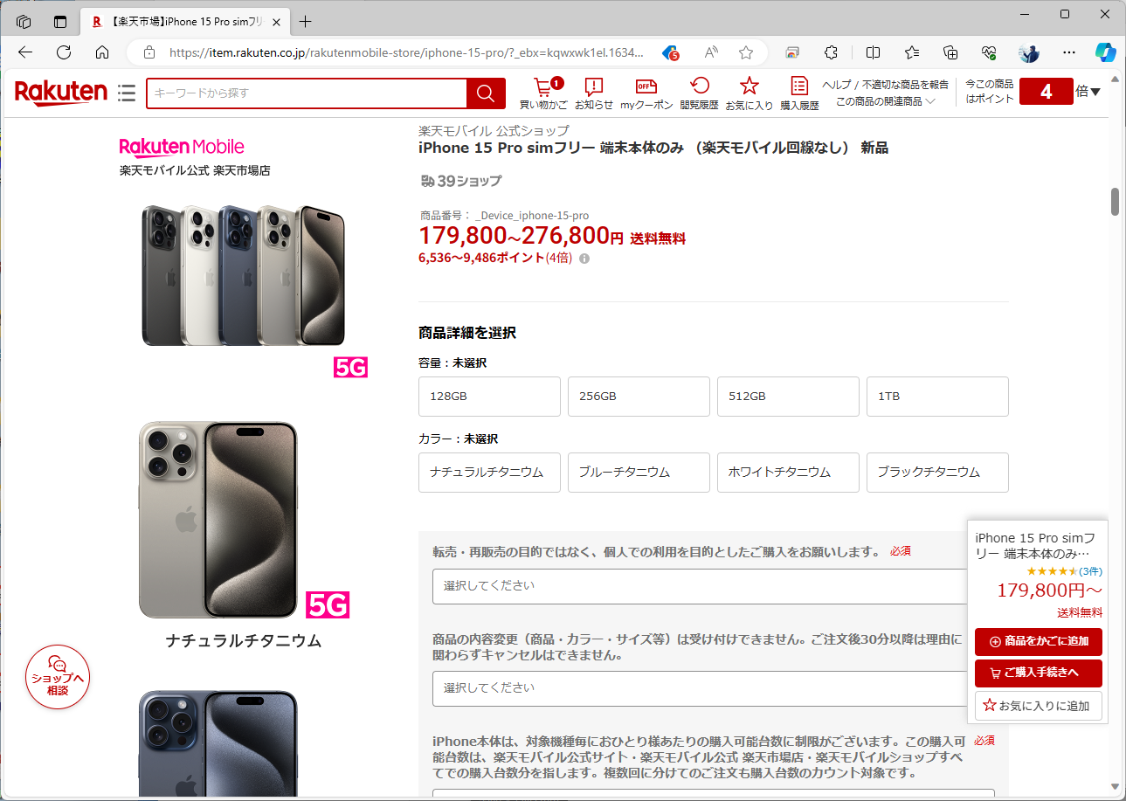Viewport: 1126px width, 801px height.
Task: Open the お知らせ notifications icon
Action: [x=594, y=93]
